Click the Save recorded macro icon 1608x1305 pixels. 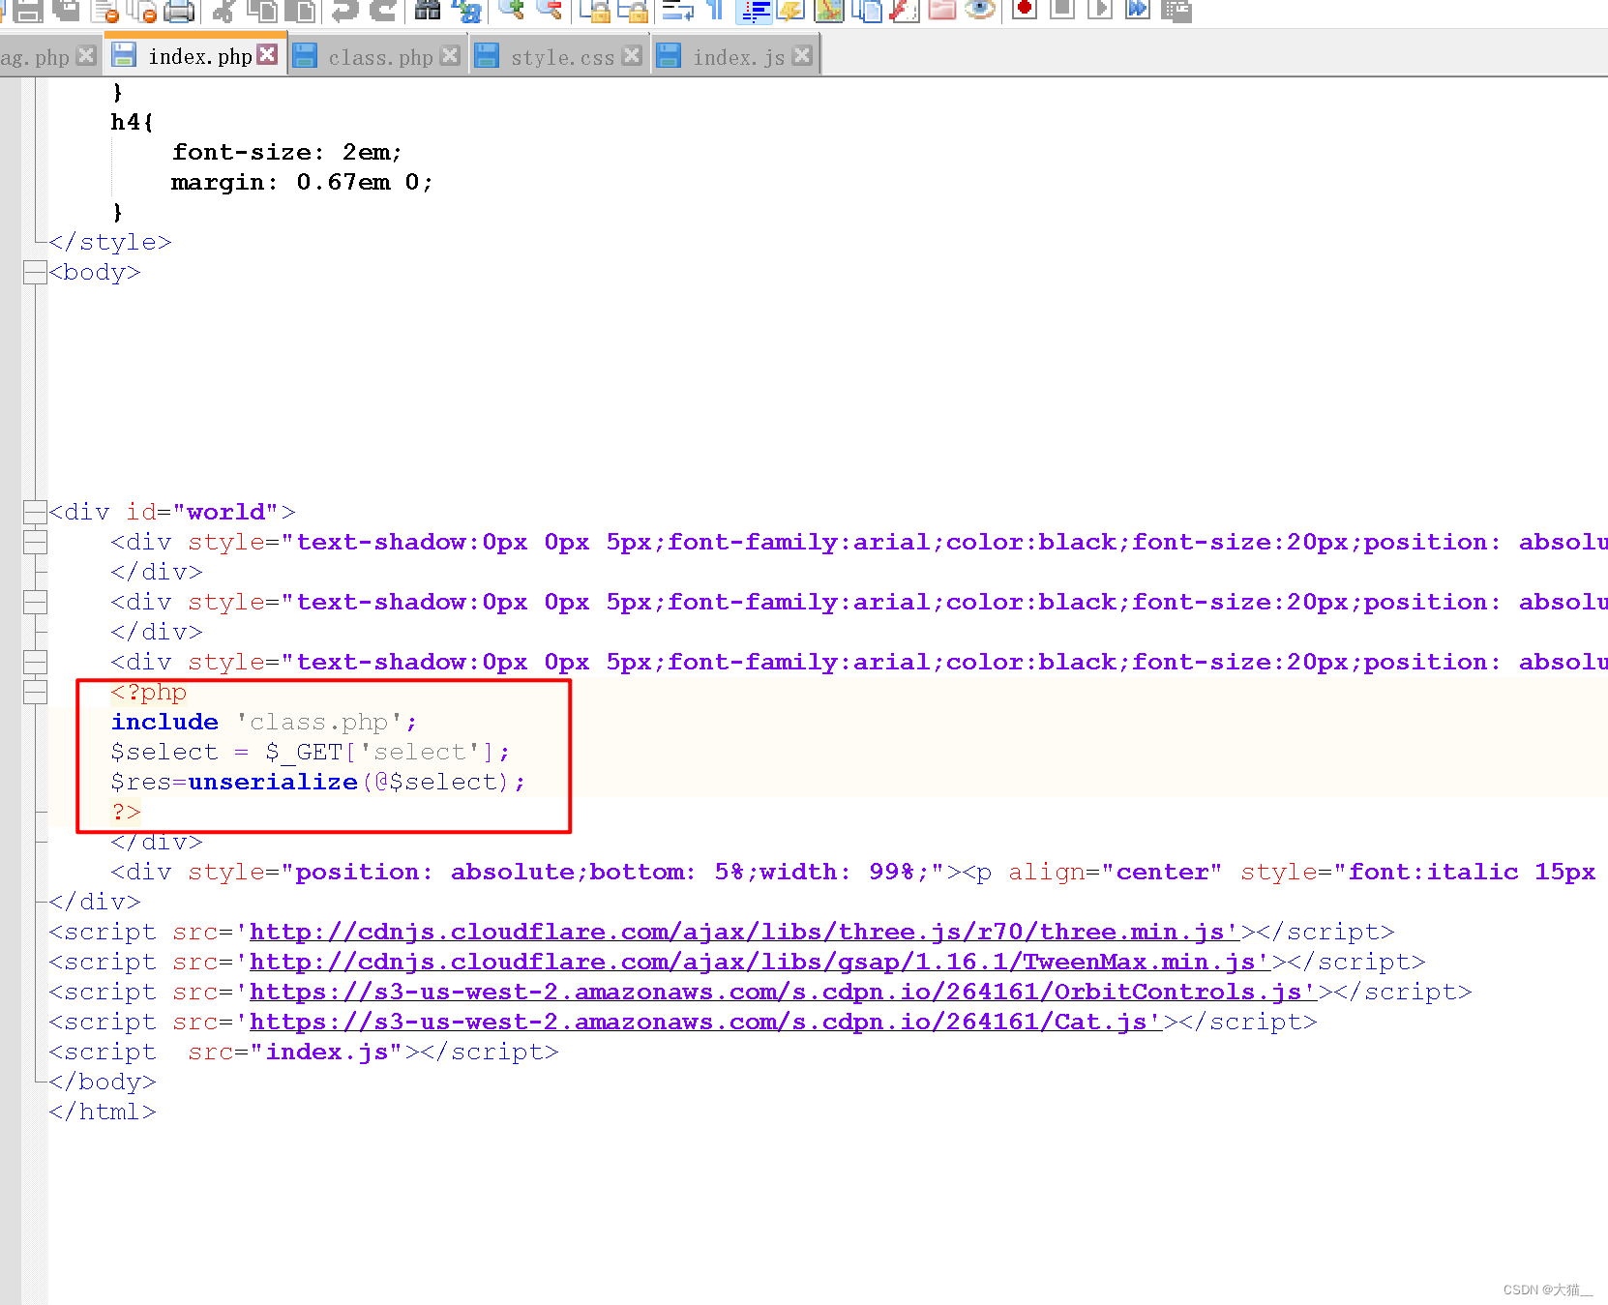1176,11
